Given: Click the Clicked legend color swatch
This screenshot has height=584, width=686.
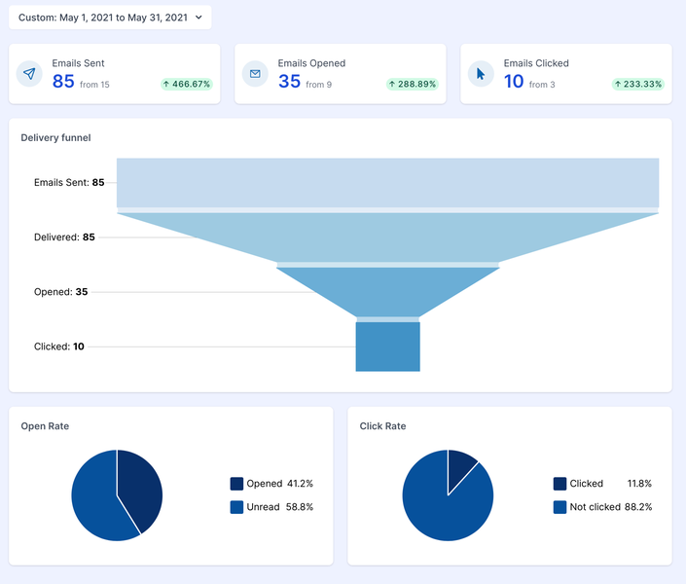Looking at the screenshot, I should click(x=560, y=484).
